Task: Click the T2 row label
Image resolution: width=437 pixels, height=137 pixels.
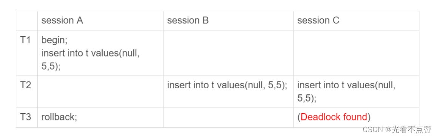Action: tap(26, 85)
